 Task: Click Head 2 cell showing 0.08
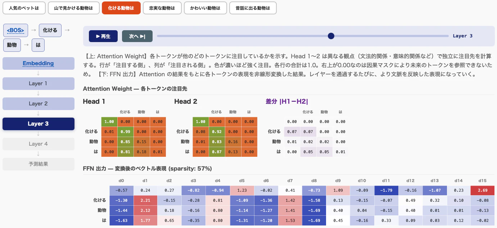click(x=201, y=132)
